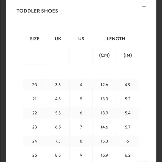This screenshot has height=162, width=162.
Task: Click the 5.2 inch length cell
Action: pyautogui.click(x=128, y=99)
